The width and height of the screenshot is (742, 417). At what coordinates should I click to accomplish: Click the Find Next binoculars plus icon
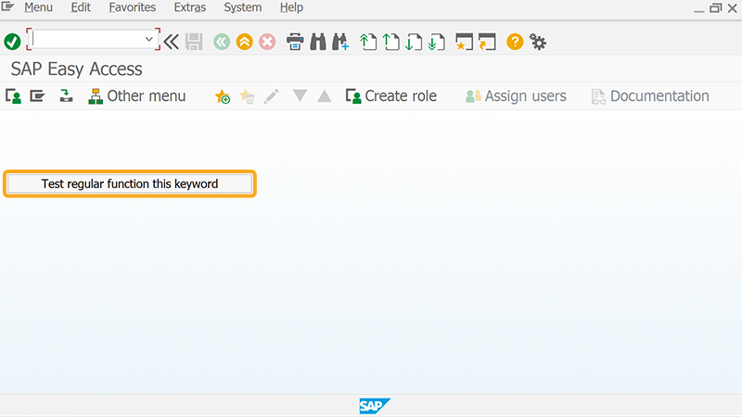[x=340, y=42]
